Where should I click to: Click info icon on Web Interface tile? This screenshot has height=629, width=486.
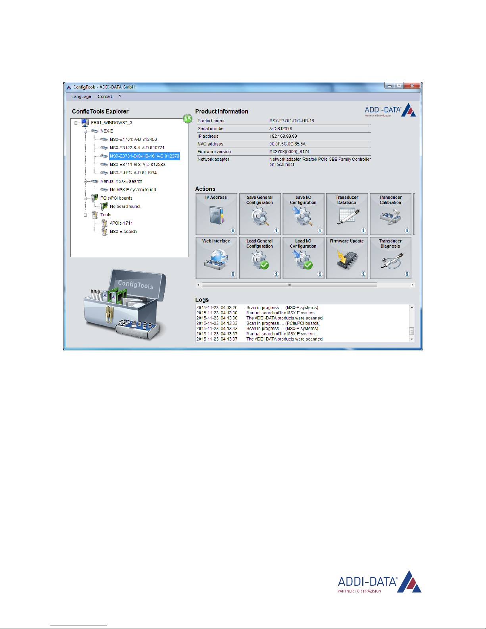[x=233, y=274]
